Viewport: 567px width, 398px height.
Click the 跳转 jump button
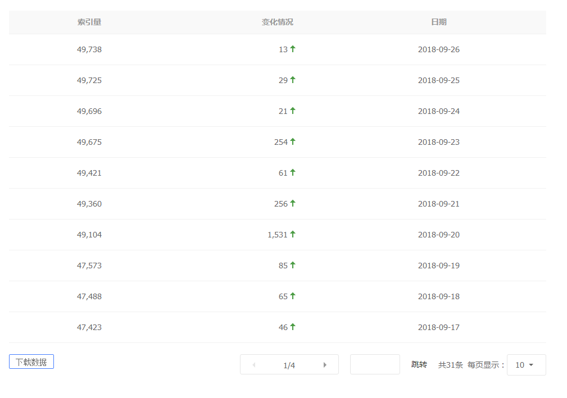coord(419,365)
